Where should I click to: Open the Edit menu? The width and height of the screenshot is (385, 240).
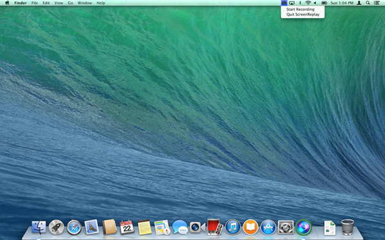(46, 3)
